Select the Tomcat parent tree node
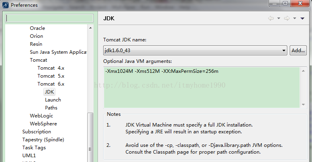The height and width of the screenshot is (162, 312). (38, 60)
